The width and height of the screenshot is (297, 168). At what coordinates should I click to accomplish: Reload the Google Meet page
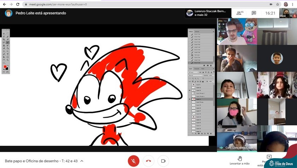point(18,4)
